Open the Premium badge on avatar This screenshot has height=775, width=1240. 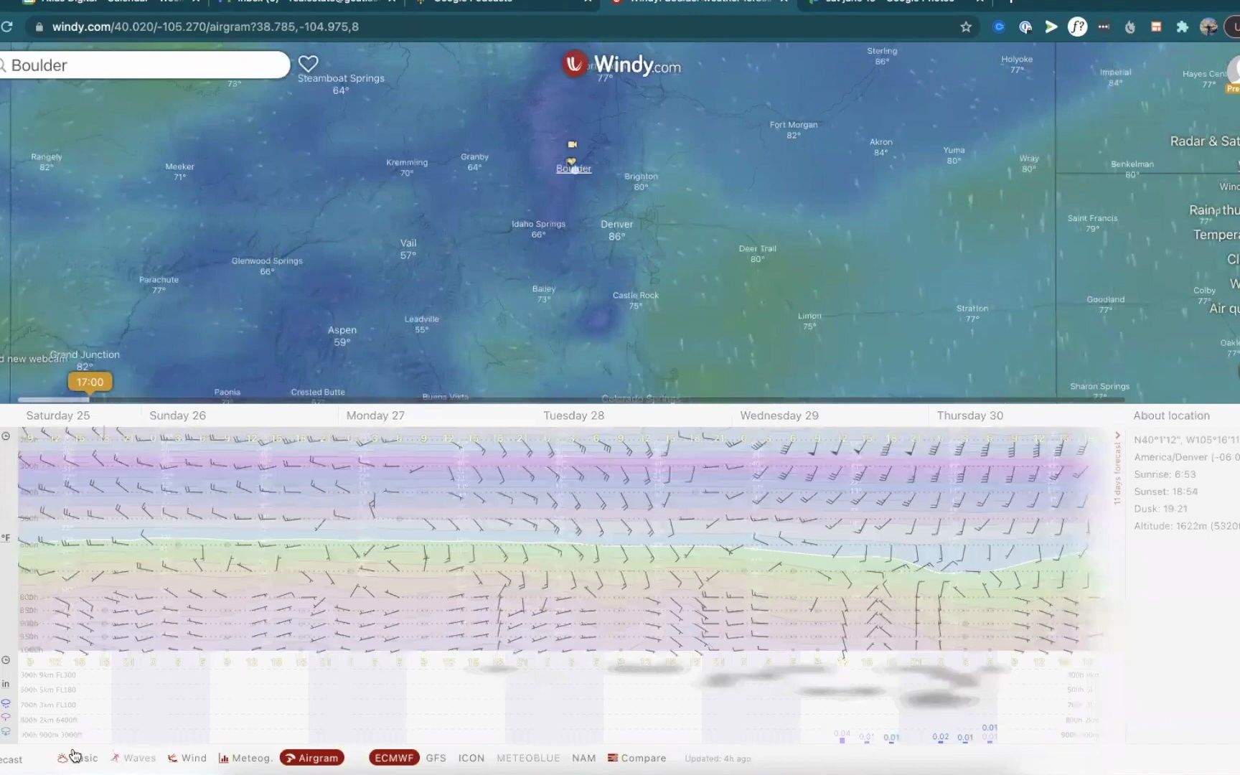tap(1233, 88)
